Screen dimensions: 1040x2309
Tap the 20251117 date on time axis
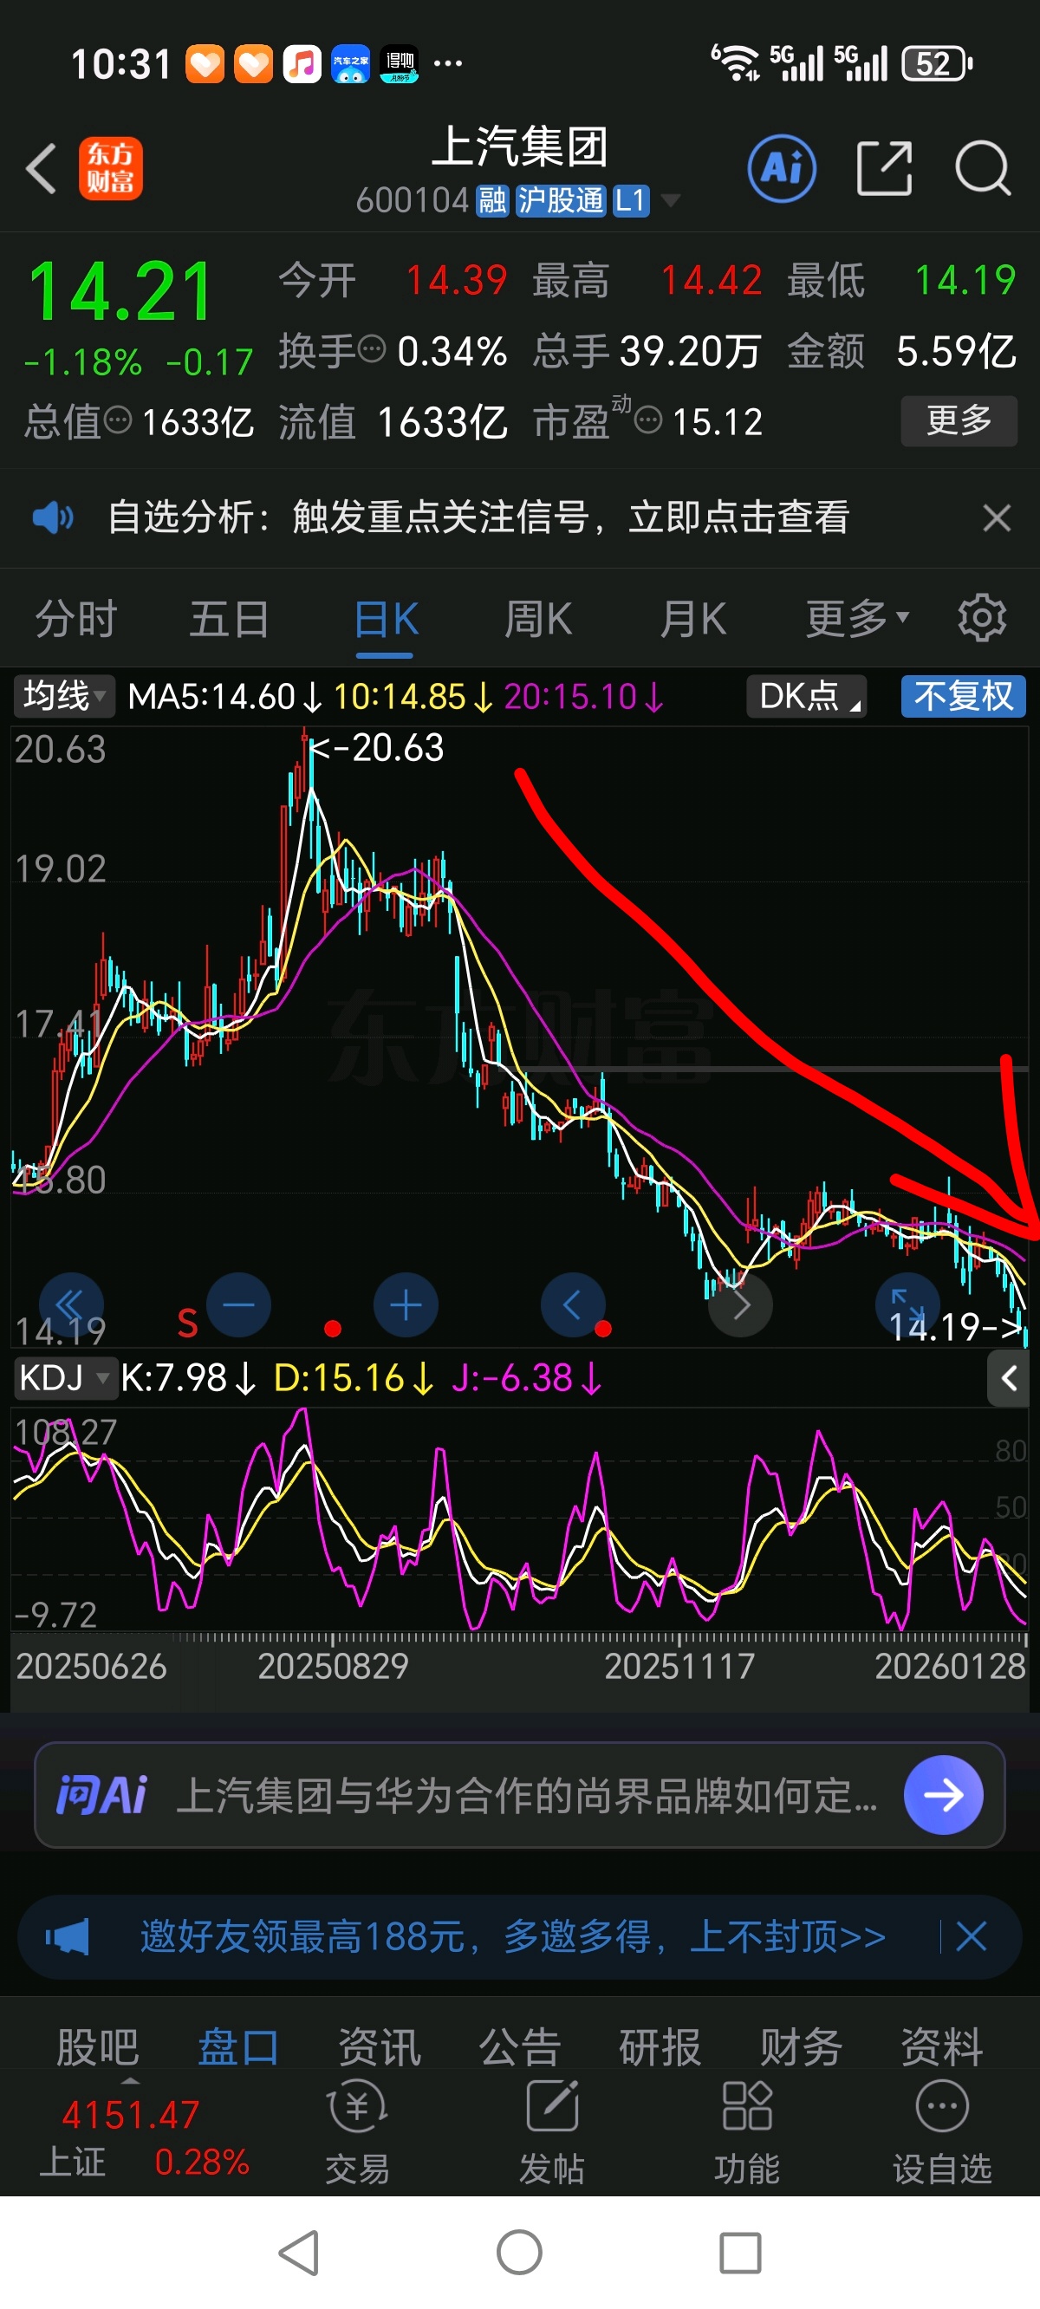point(679,1667)
